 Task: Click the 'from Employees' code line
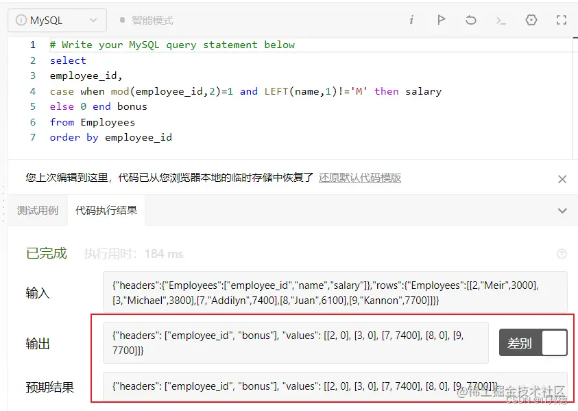tap(93, 121)
